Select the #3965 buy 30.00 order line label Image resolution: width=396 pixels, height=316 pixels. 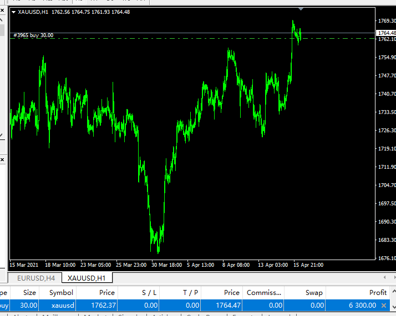point(33,35)
